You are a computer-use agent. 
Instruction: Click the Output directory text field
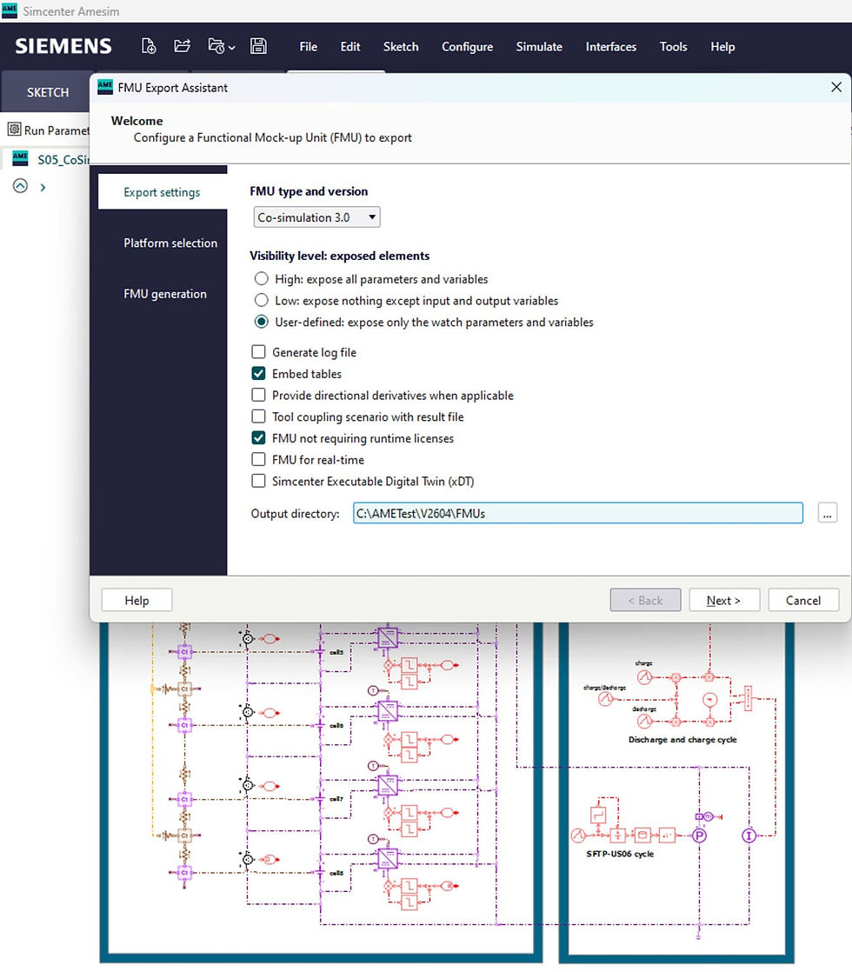coord(578,513)
